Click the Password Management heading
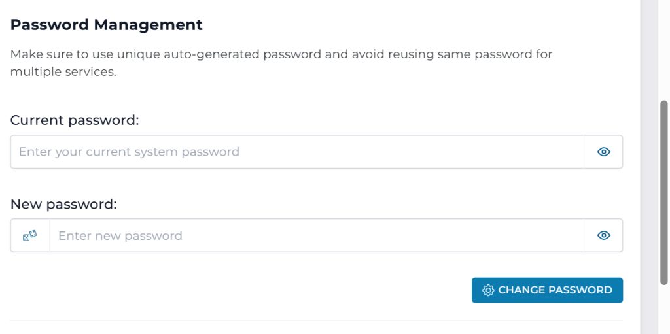The height and width of the screenshot is (334, 670). pos(107,25)
